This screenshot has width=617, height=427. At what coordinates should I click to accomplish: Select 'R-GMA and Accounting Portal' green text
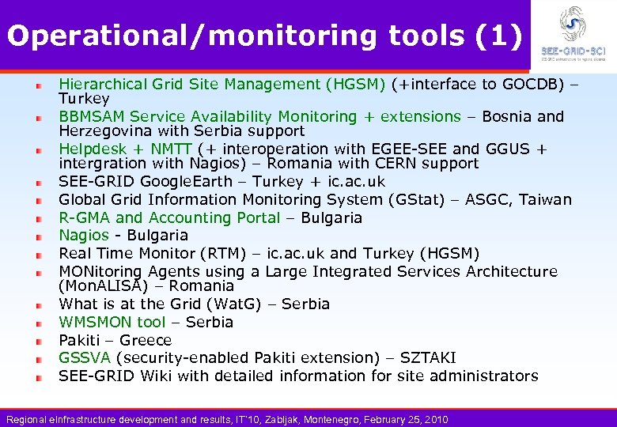point(169,217)
